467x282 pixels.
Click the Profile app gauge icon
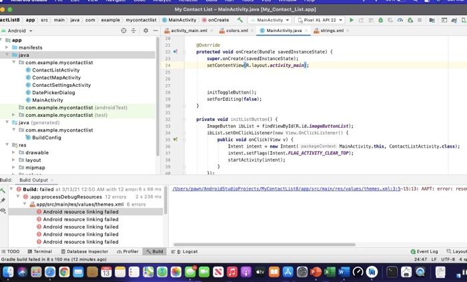pyautogui.click(x=400, y=20)
